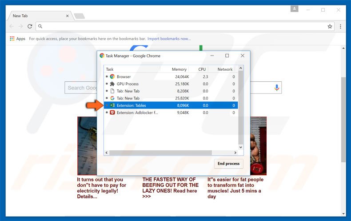
Task: Click the bodybuilder ad thumbnail image
Action: [258, 146]
